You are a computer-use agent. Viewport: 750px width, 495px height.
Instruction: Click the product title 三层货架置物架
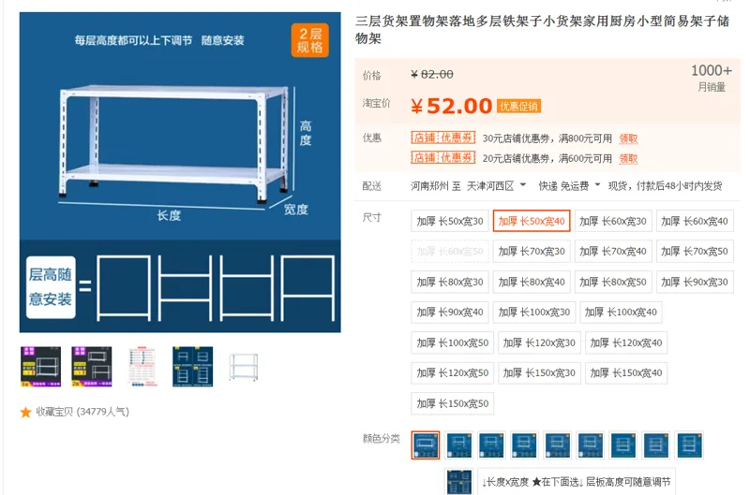click(x=543, y=29)
